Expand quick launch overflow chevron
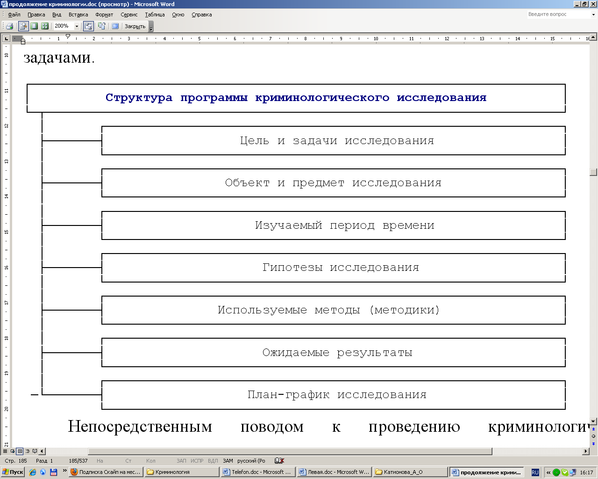The height and width of the screenshot is (479, 598). coord(64,471)
